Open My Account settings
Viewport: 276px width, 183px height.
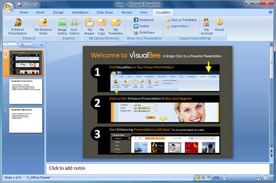pyautogui.click(x=206, y=27)
